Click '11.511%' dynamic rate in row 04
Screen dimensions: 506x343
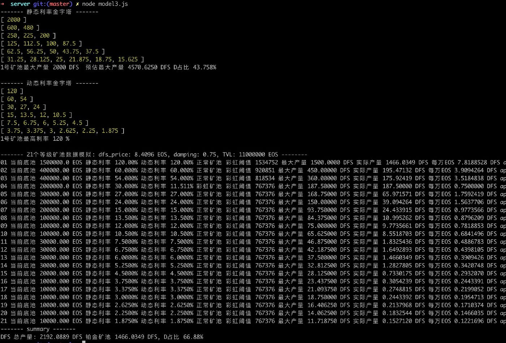tap(182, 186)
